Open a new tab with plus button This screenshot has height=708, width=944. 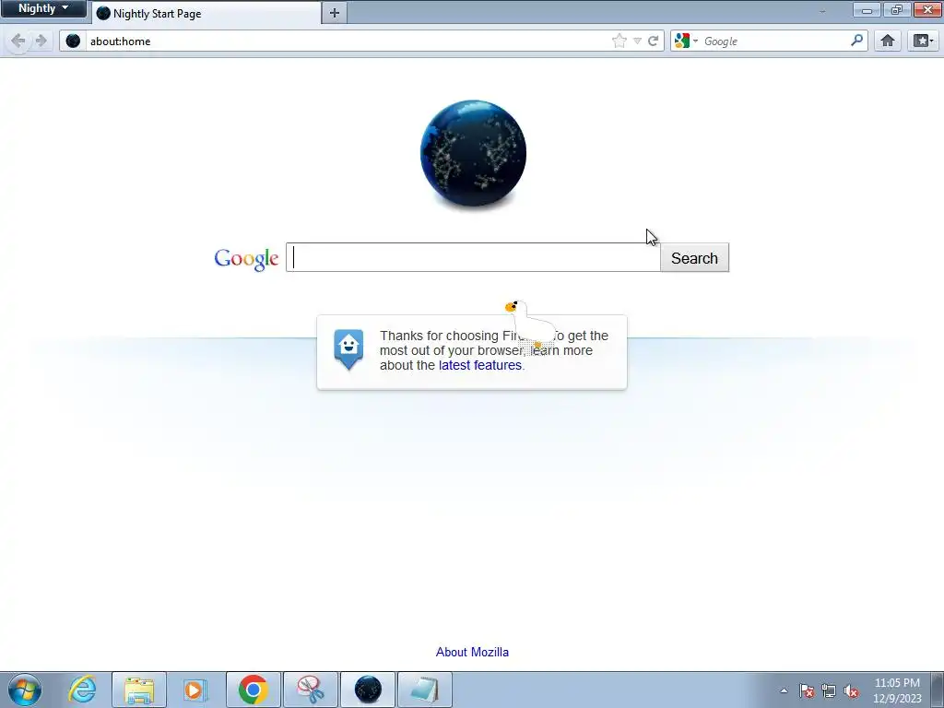[x=334, y=13]
